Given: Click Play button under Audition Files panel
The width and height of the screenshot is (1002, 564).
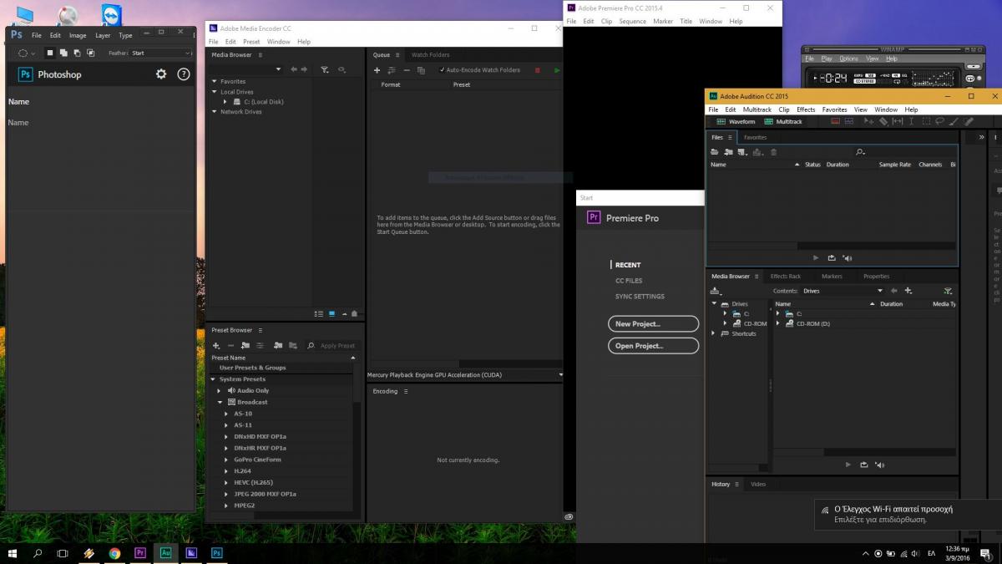Looking at the screenshot, I should [x=816, y=258].
